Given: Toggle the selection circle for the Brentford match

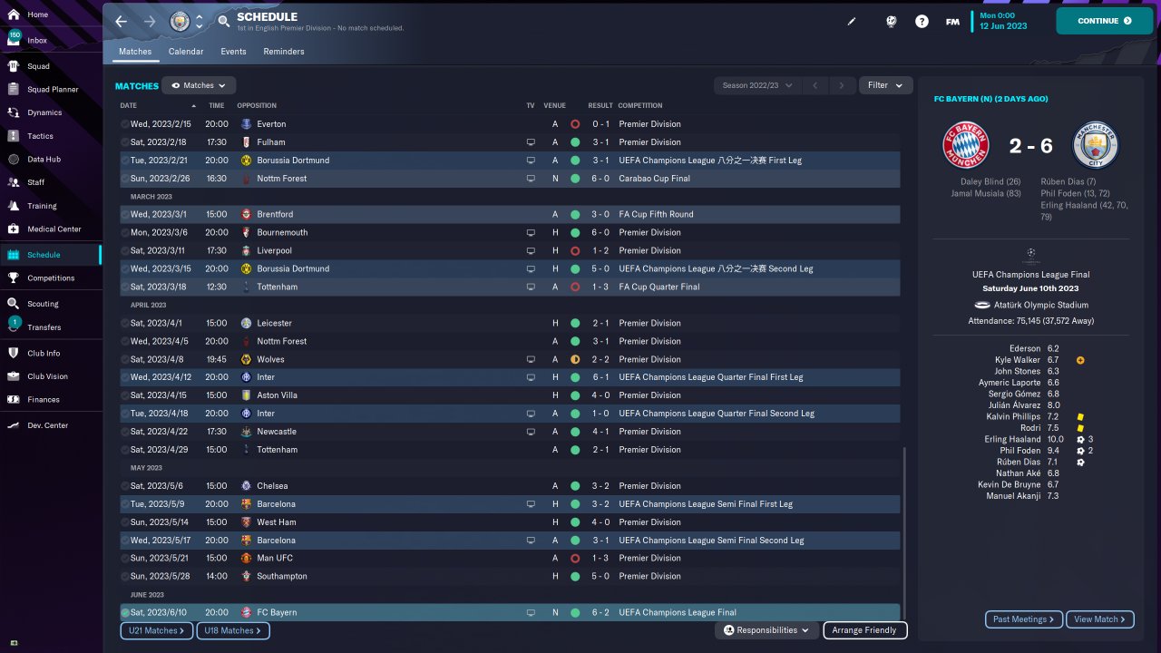Looking at the screenshot, I should click(124, 215).
